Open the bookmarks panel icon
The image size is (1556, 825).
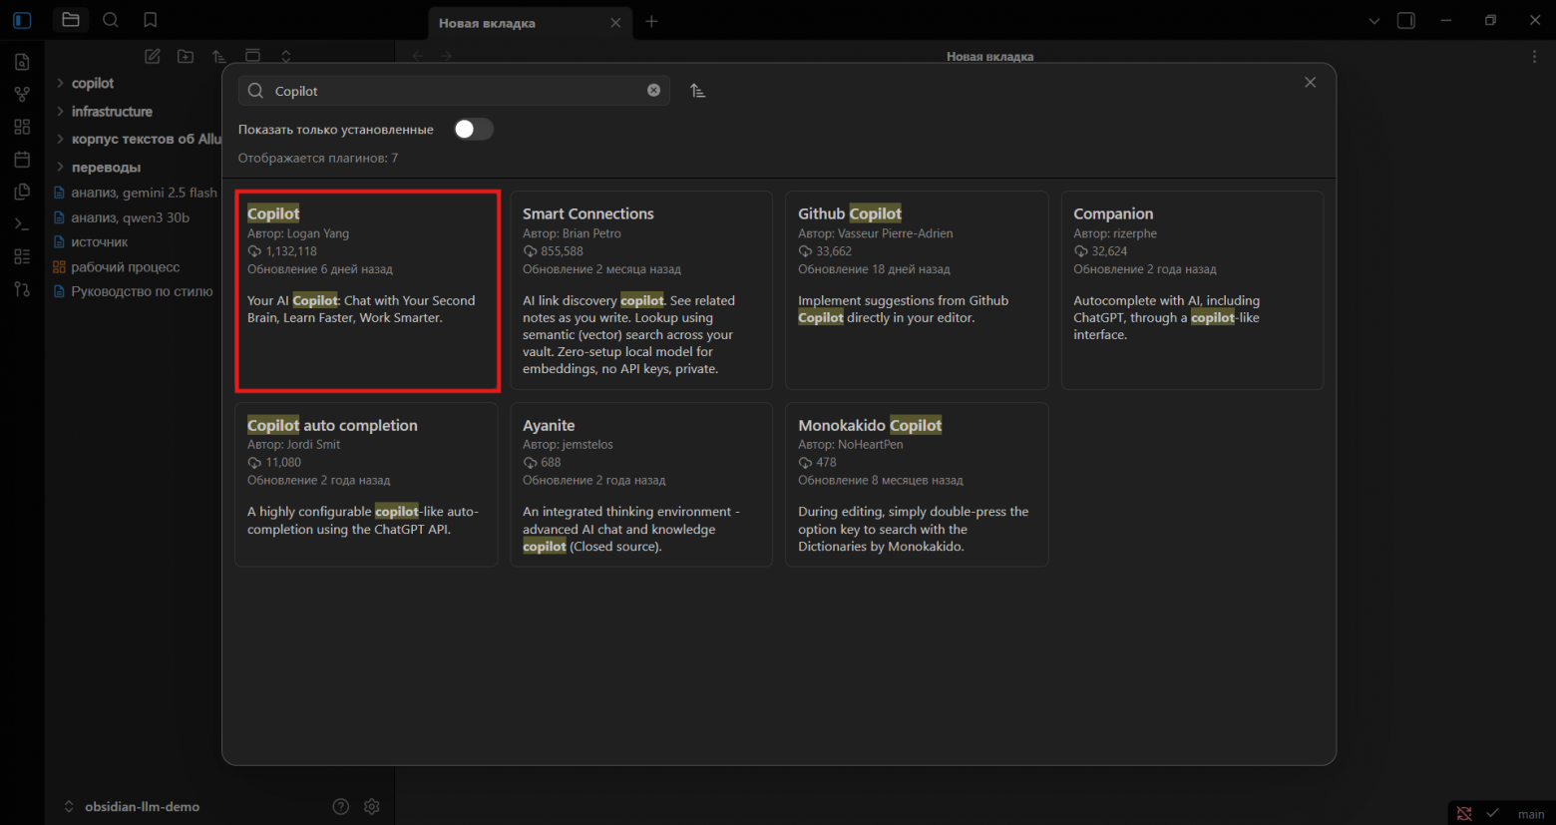(150, 20)
